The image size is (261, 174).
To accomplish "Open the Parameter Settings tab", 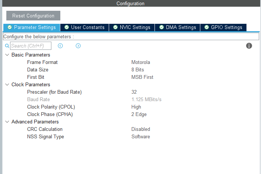I will [x=32, y=28].
